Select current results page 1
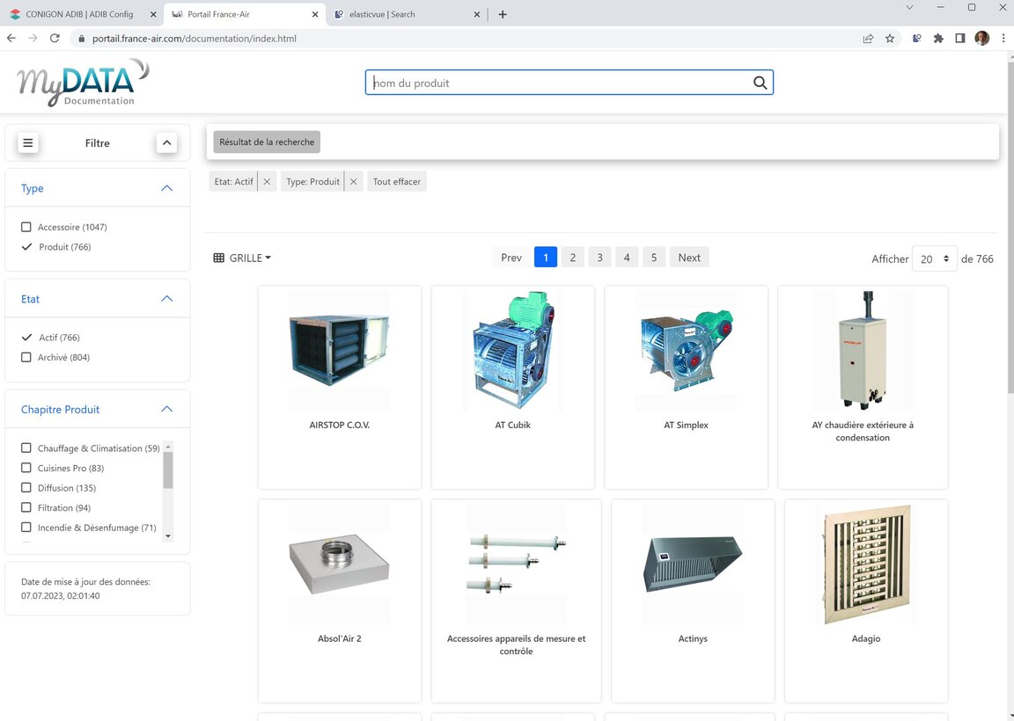The image size is (1014, 721). 545,257
